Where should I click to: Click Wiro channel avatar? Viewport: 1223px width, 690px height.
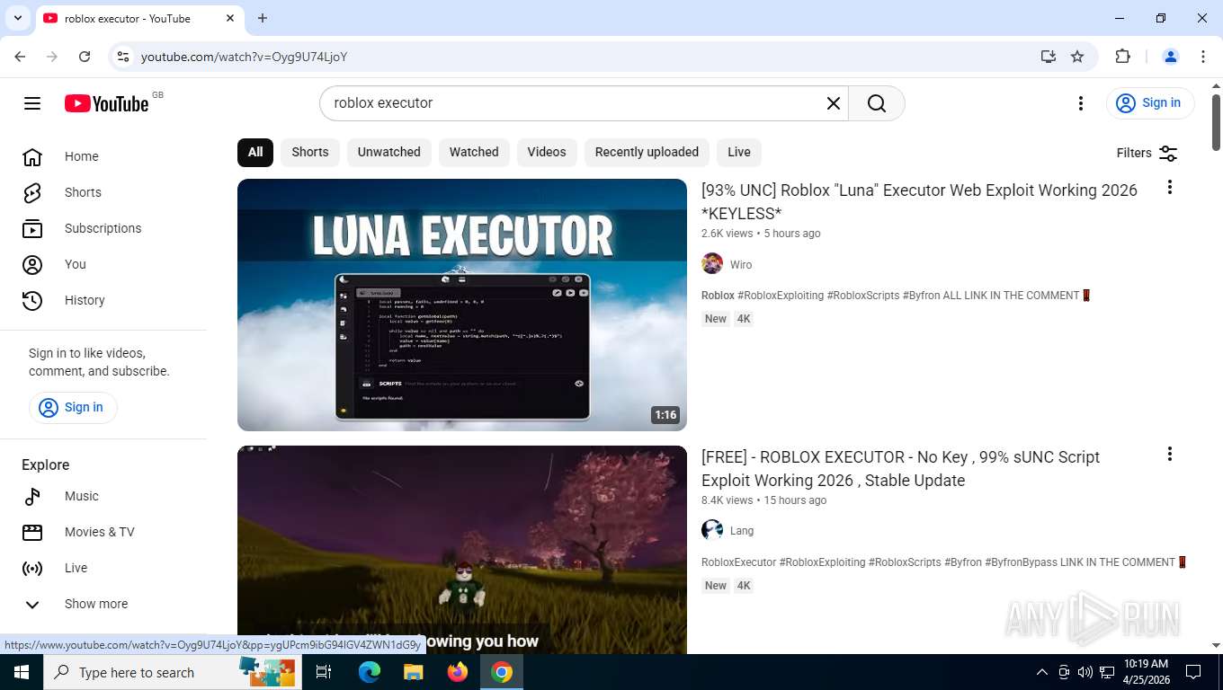(712, 264)
